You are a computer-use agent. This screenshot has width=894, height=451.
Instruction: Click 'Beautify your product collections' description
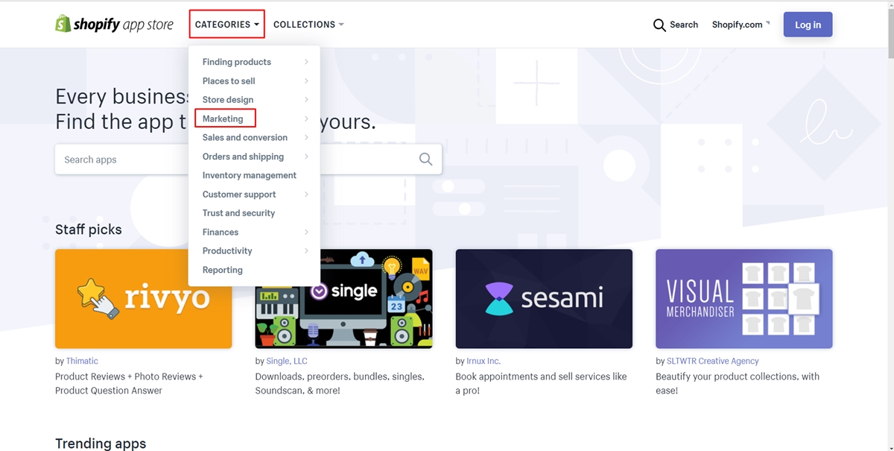[x=738, y=383]
